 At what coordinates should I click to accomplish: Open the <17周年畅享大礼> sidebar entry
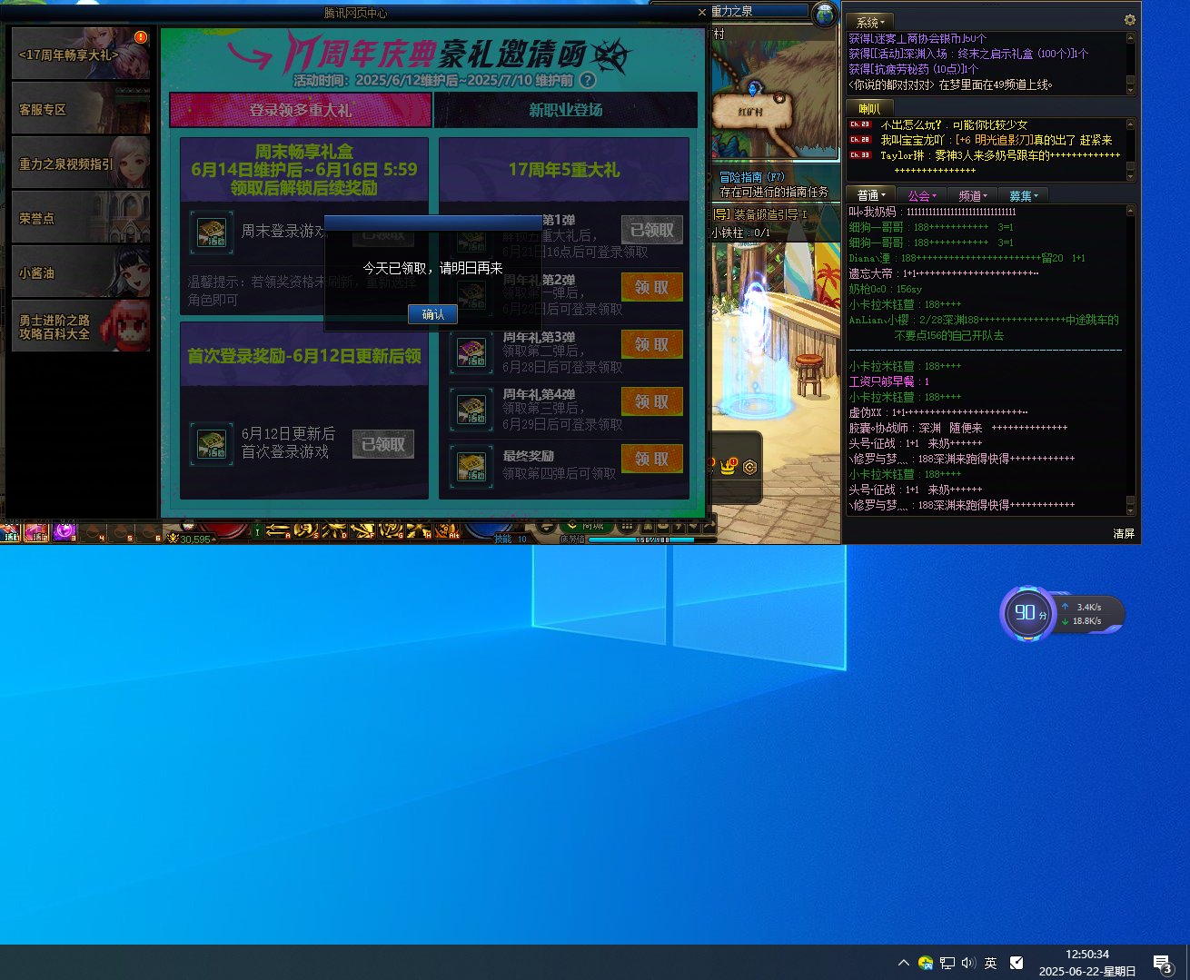point(81,54)
